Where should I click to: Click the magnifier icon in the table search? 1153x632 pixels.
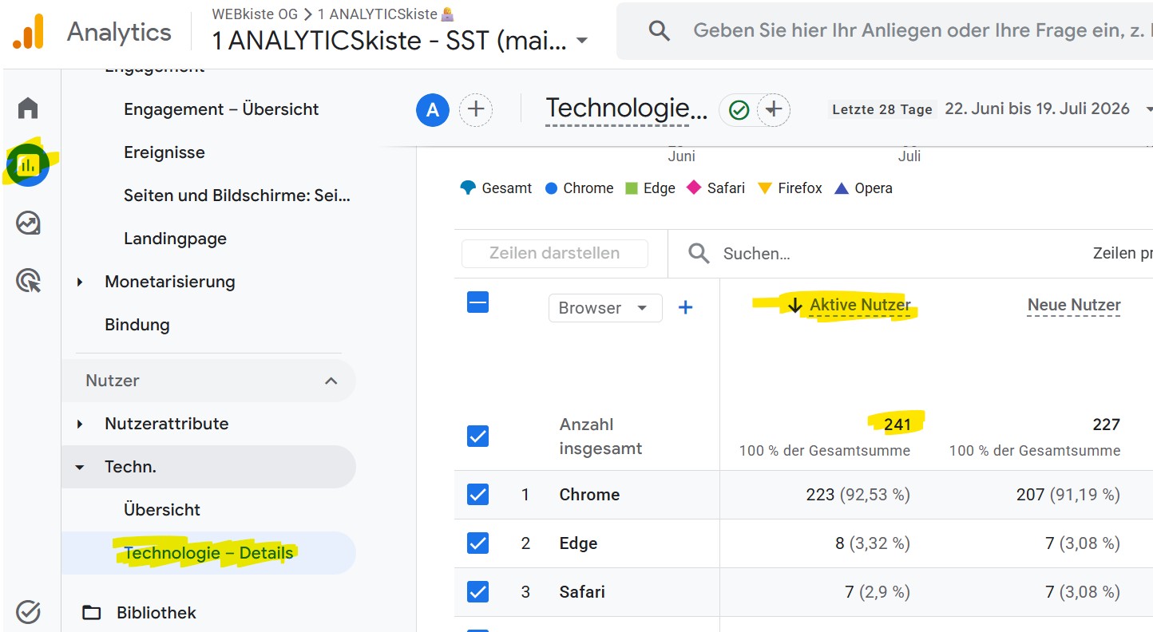(x=699, y=254)
